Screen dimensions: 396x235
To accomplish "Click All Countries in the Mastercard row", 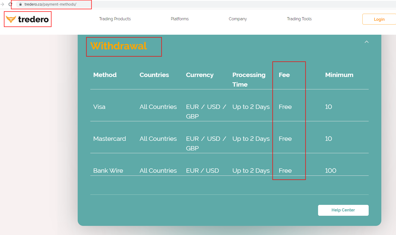I will coord(158,139).
